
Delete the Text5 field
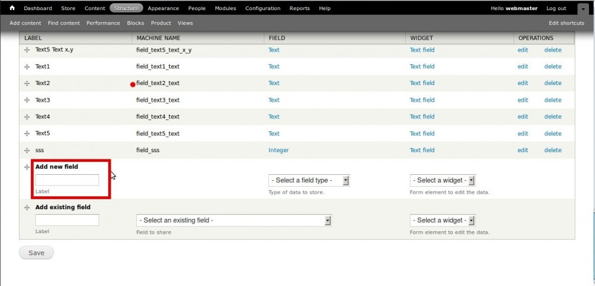pyautogui.click(x=552, y=133)
